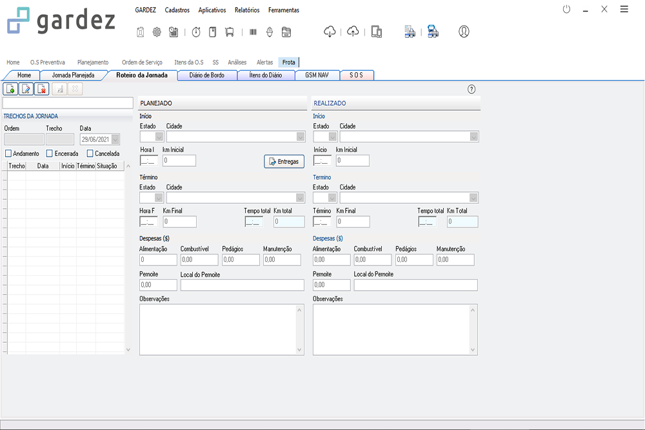The height and width of the screenshot is (430, 645).
Task: Click the Planejado km Inicial field
Action: point(179,161)
